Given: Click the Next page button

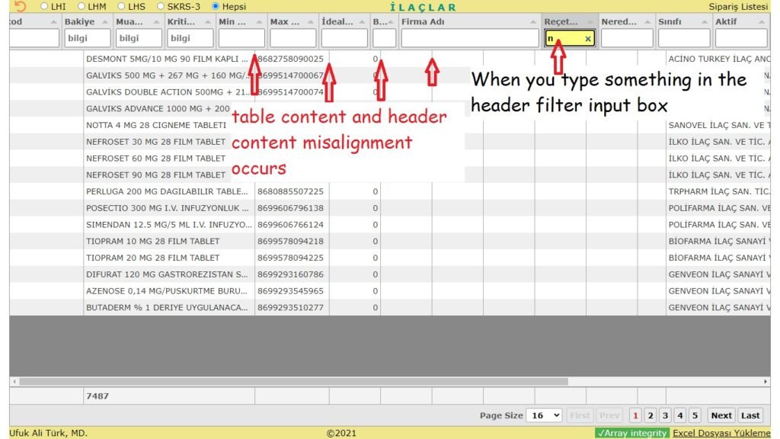Looking at the screenshot, I should [x=721, y=415].
